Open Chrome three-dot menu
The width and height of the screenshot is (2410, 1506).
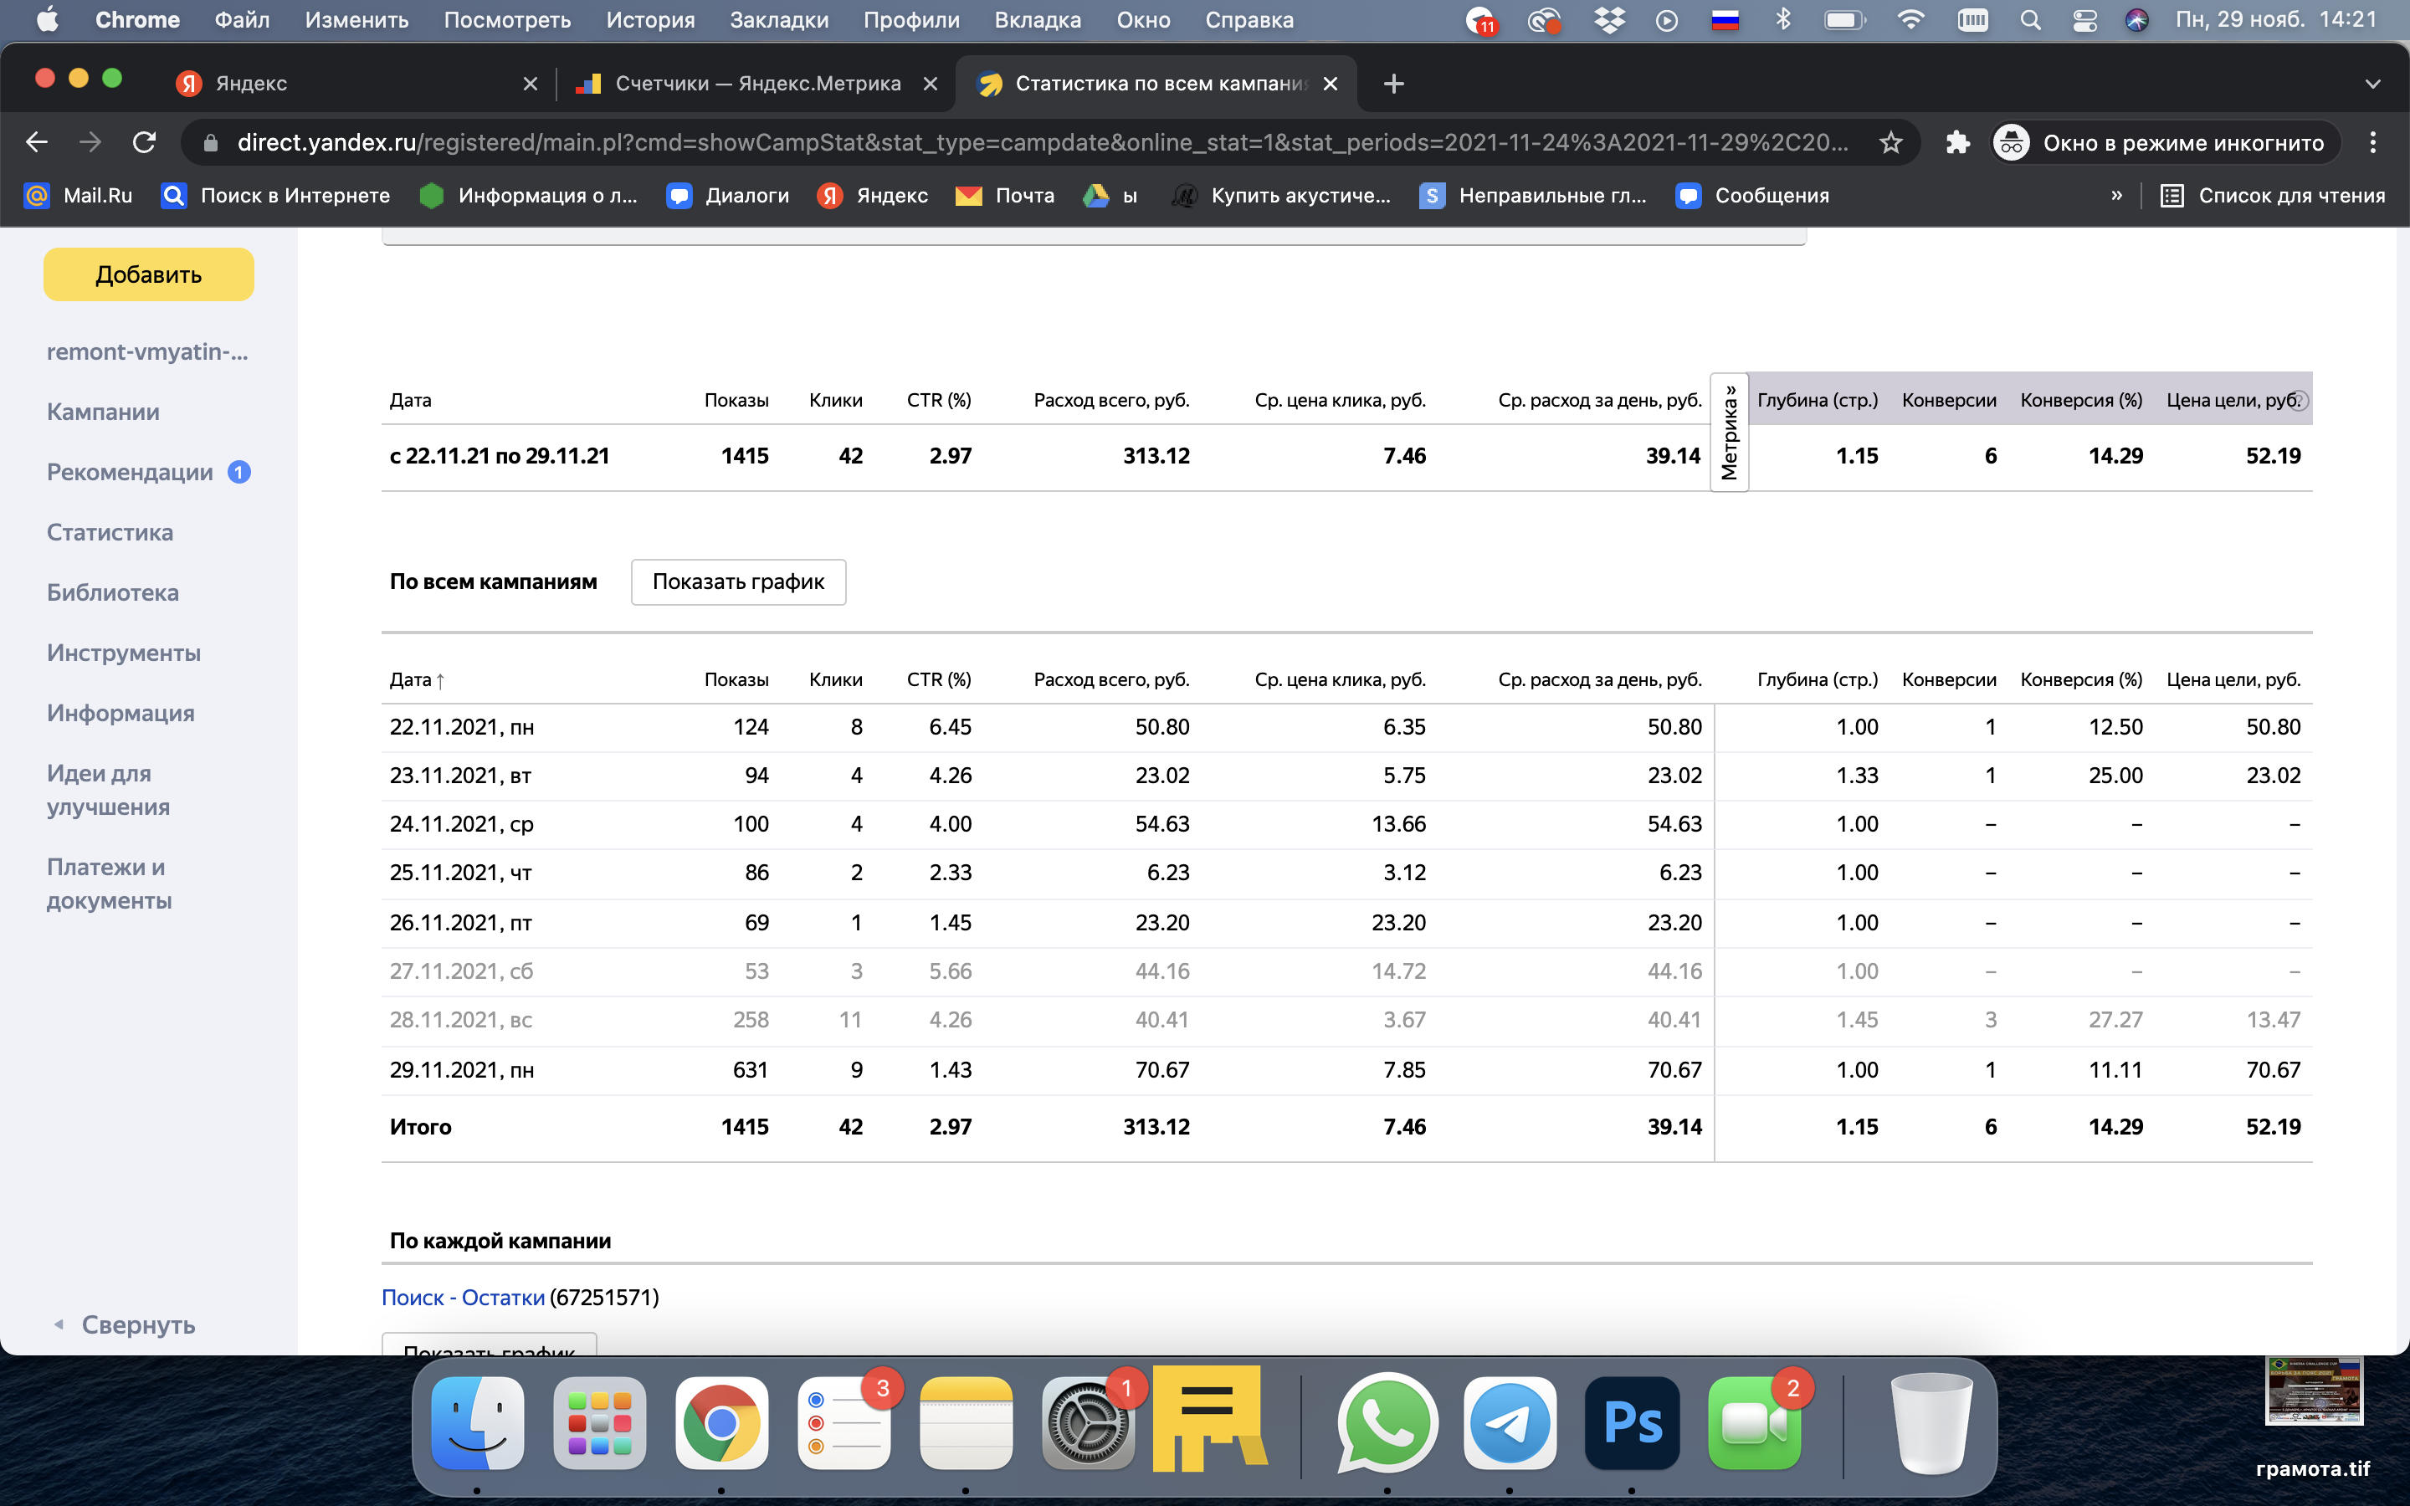2372,142
